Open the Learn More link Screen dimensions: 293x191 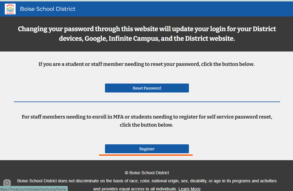[x=190, y=189]
